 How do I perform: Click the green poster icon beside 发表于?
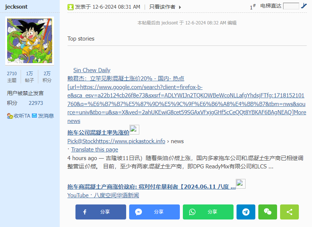pos(71,7)
